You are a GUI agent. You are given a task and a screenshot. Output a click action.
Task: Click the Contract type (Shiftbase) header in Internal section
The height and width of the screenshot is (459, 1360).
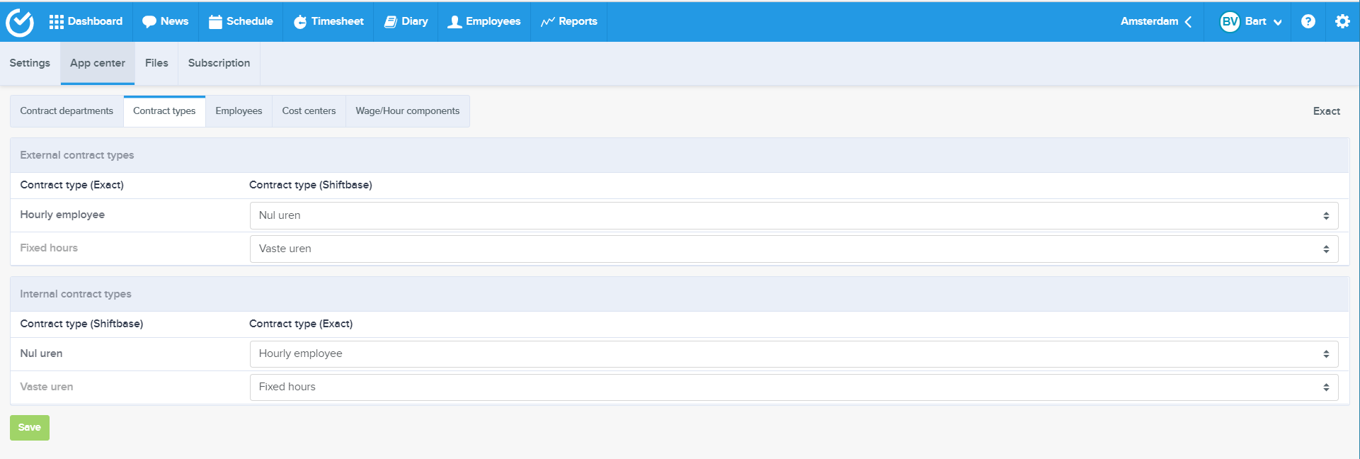click(x=81, y=324)
